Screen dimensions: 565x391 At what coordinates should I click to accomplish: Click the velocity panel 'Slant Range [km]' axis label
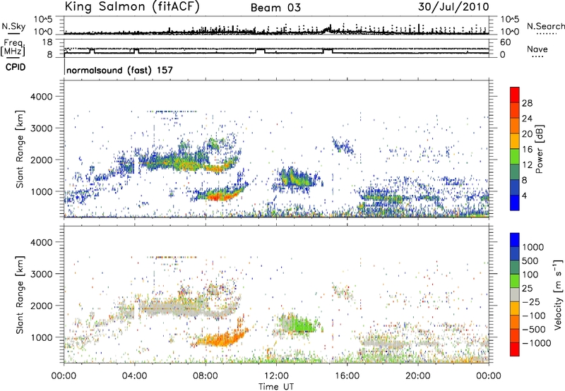pyautogui.click(x=20, y=294)
